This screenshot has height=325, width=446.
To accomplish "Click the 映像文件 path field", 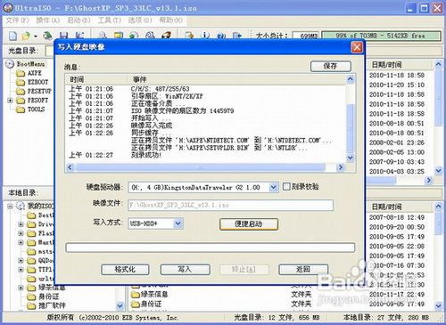I will (x=231, y=205).
